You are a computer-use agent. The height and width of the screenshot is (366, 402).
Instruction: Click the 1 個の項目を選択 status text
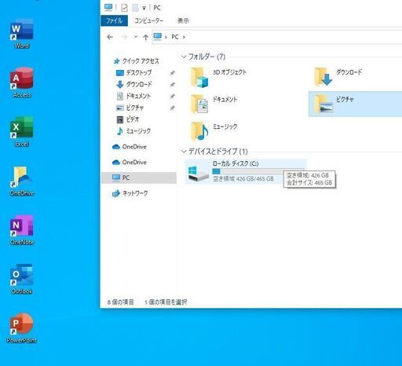166,302
